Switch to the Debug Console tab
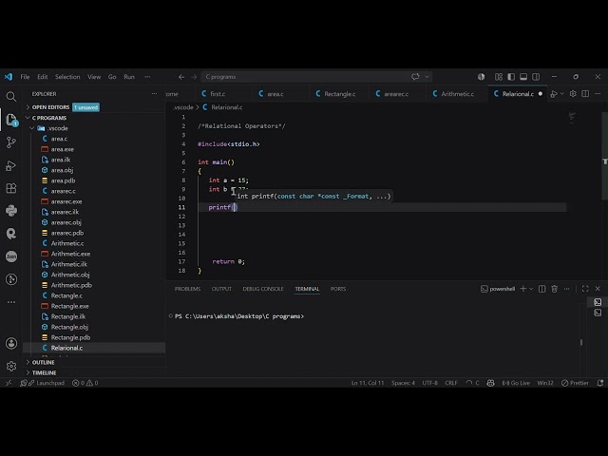The width and height of the screenshot is (608, 456). coord(263,289)
